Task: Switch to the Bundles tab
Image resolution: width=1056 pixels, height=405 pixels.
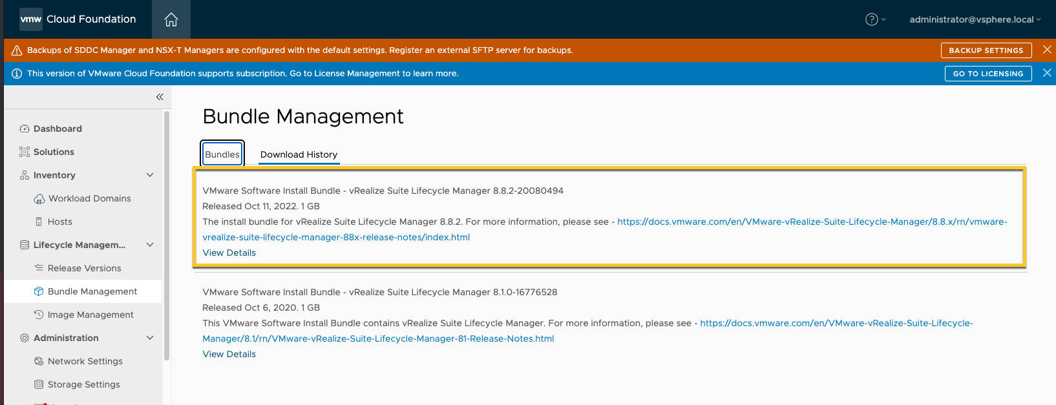Action: point(222,154)
